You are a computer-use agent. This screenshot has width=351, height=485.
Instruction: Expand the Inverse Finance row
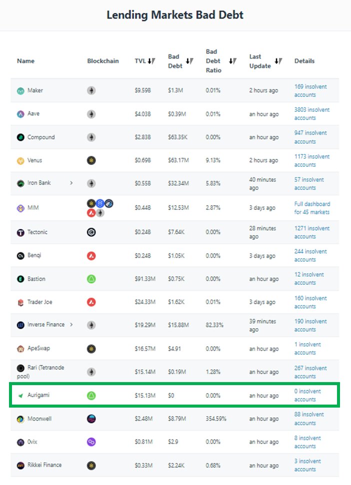coord(71,325)
